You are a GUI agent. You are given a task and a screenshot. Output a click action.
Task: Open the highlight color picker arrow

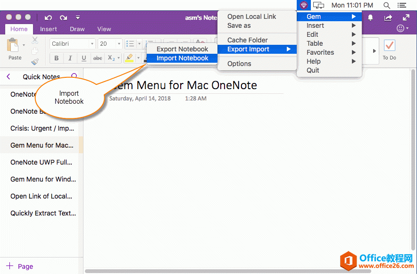[138, 58]
